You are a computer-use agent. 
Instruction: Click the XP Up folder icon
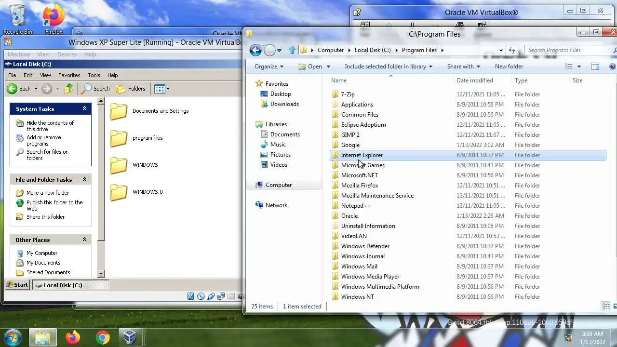[x=69, y=89]
